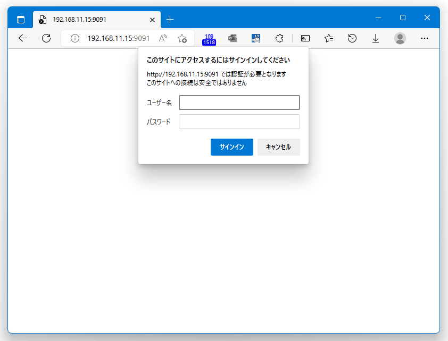This screenshot has width=448, height=341.
Task: Add this page to favorites star
Action: coord(182,38)
